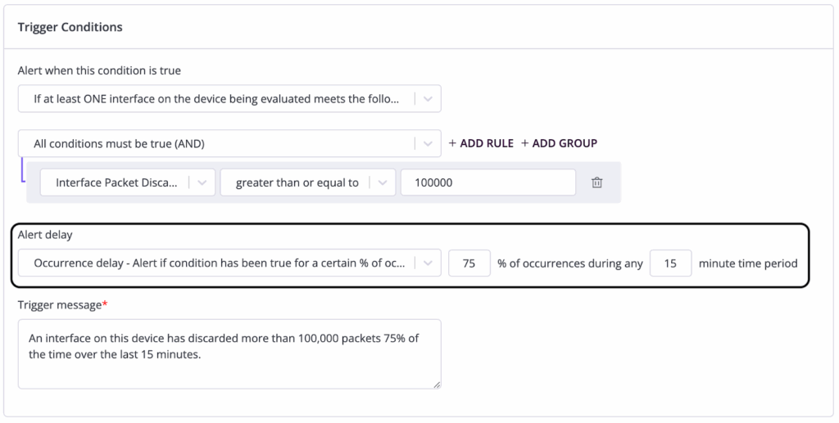Open the 'greater than or equal to' operator dropdown
This screenshot has height=423, width=839.
[297, 182]
